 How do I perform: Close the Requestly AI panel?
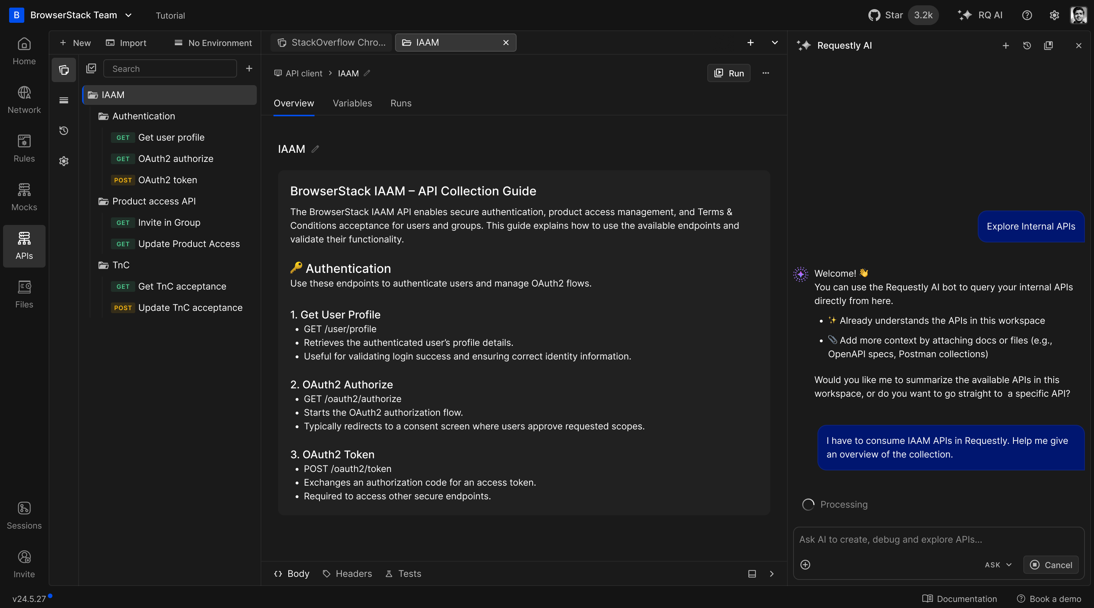[x=1079, y=46]
